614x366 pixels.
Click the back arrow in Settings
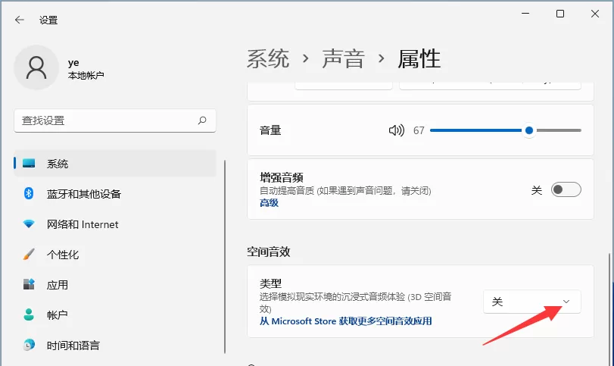pos(19,20)
